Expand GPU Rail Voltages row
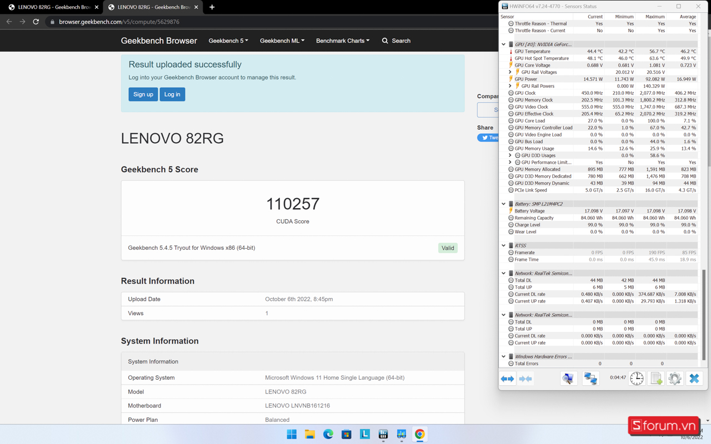This screenshot has height=444, width=711. coord(510,72)
